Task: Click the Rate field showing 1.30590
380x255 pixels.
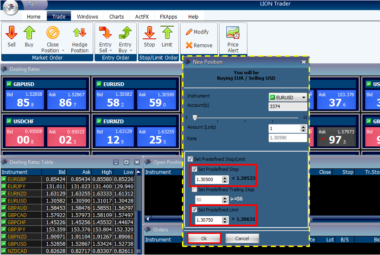Action: (288, 138)
